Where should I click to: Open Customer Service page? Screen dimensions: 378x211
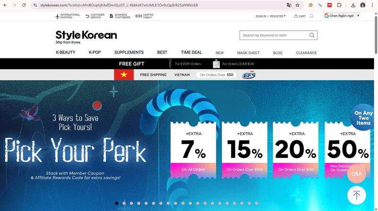coord(95,16)
